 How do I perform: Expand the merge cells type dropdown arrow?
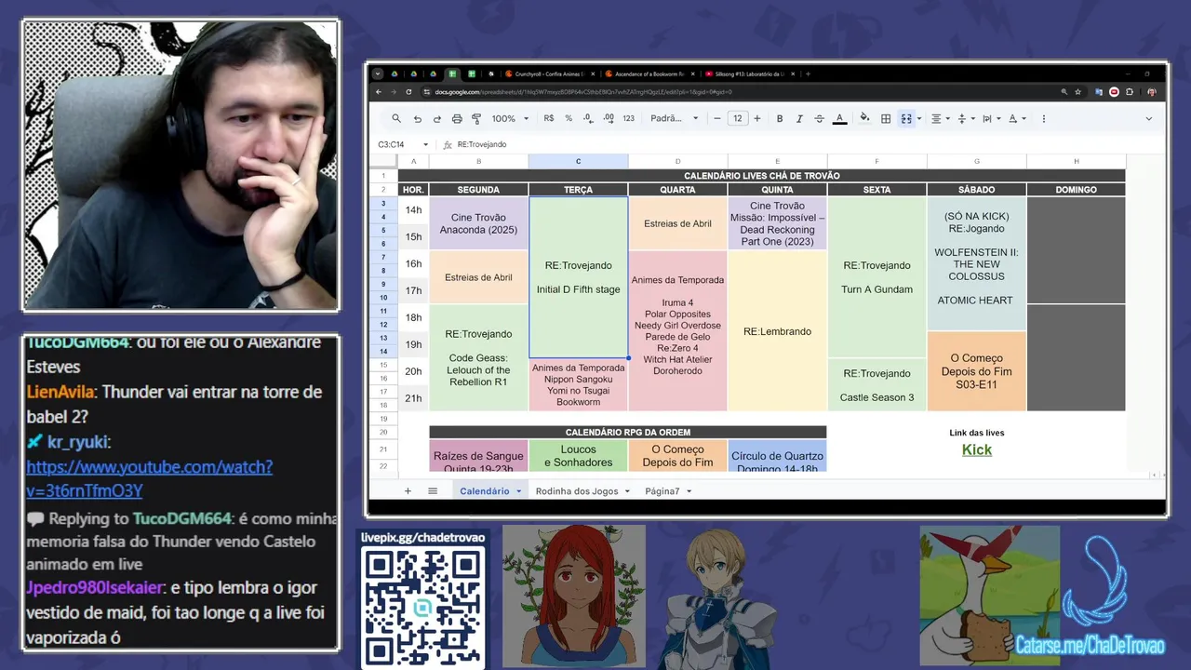pos(919,119)
